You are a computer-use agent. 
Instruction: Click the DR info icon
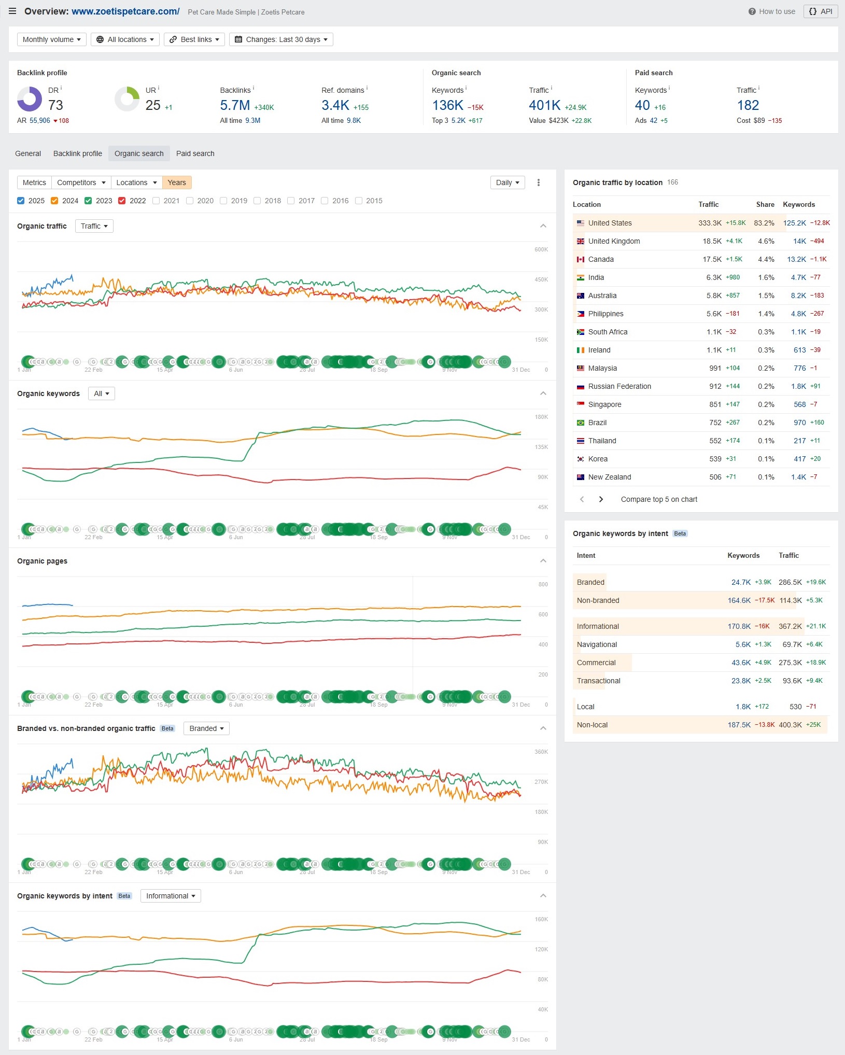point(61,88)
